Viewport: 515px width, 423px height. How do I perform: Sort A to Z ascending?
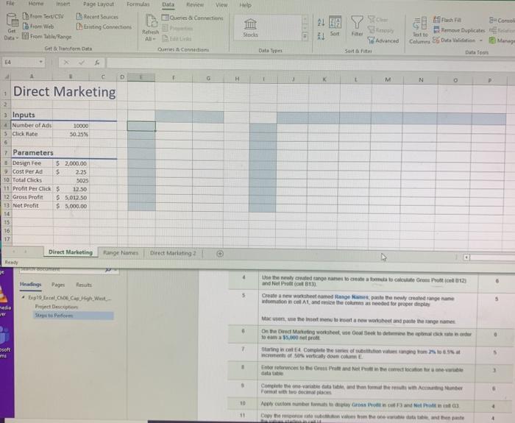pos(321,22)
